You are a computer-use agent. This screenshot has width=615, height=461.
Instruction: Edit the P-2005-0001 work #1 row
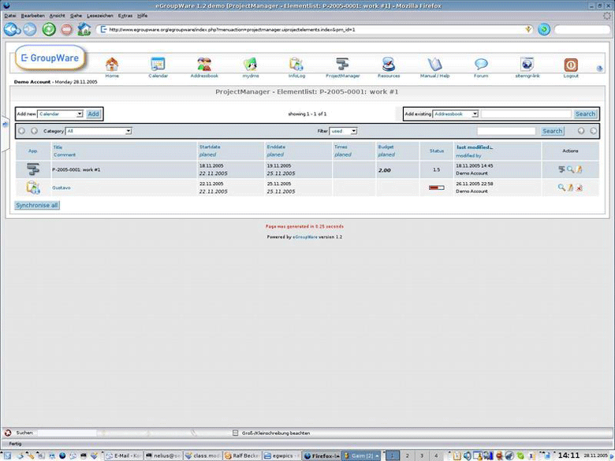(579, 169)
